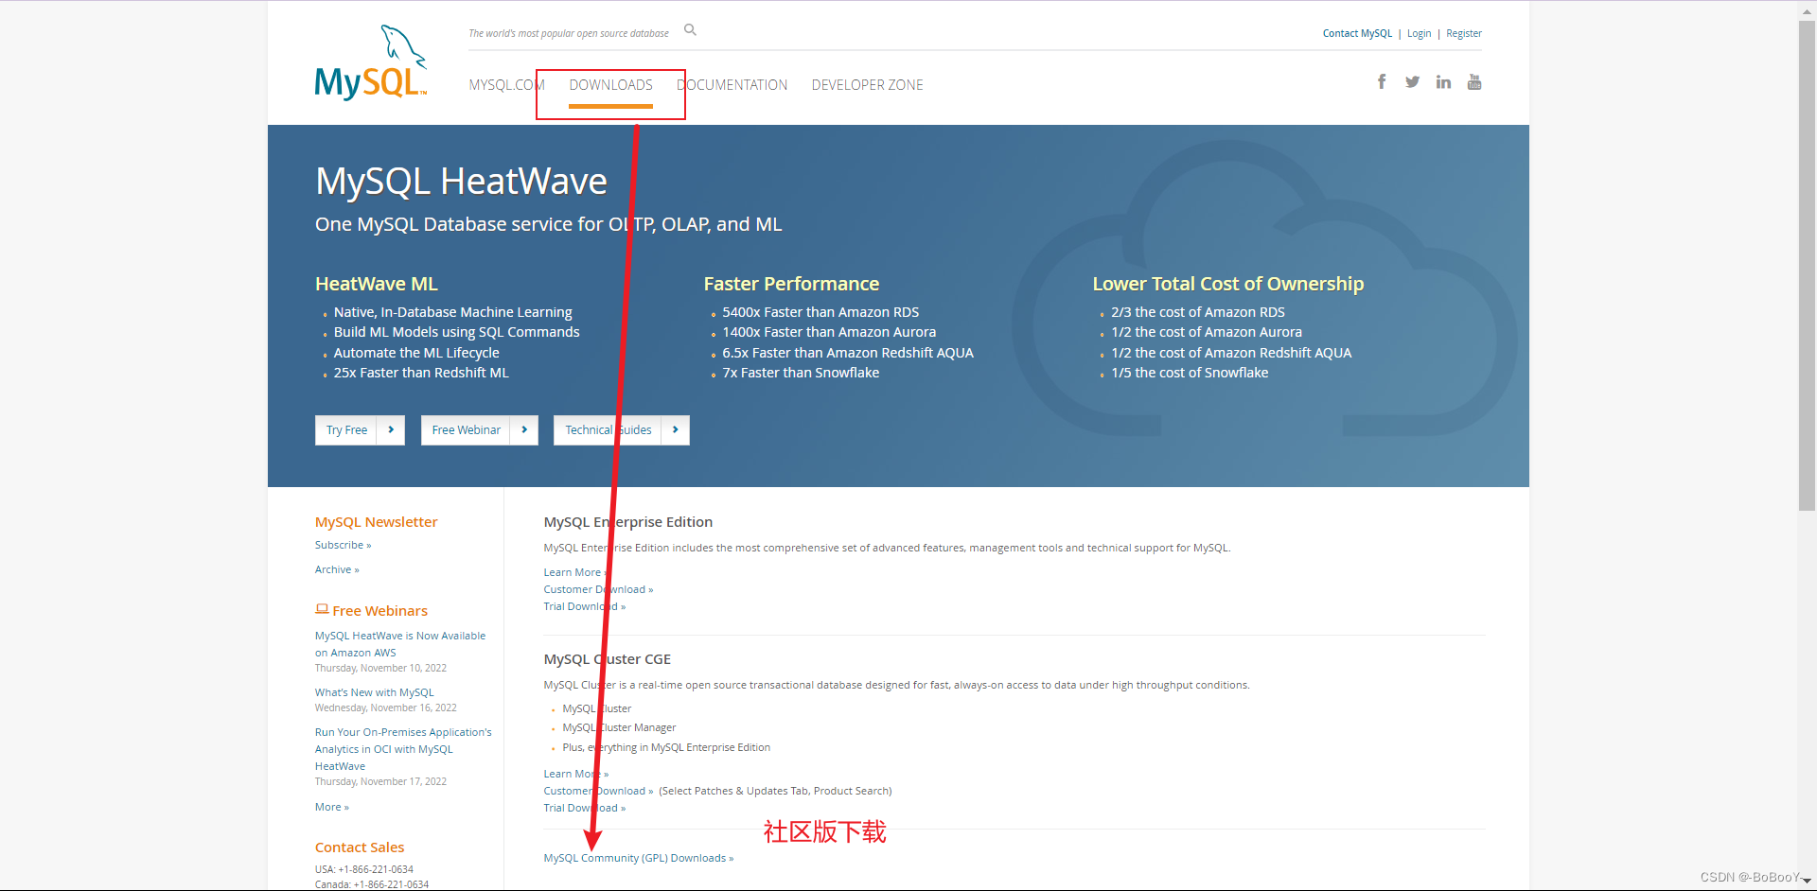Expand the Free Webinar button arrow
Image resolution: width=1817 pixels, height=891 pixels.
(524, 429)
